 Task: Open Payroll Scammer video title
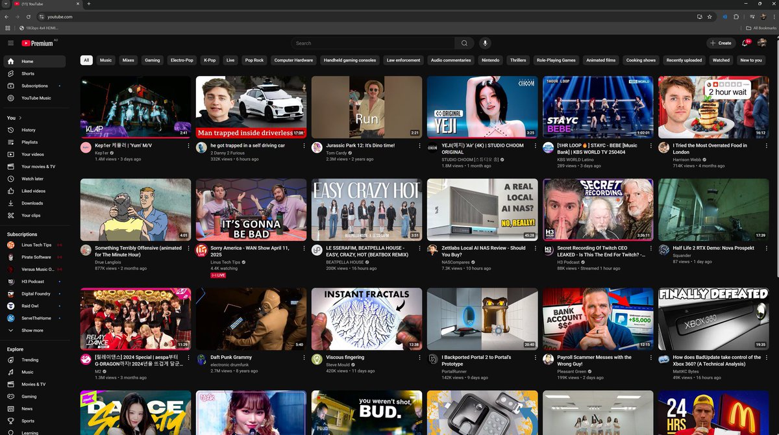point(595,360)
